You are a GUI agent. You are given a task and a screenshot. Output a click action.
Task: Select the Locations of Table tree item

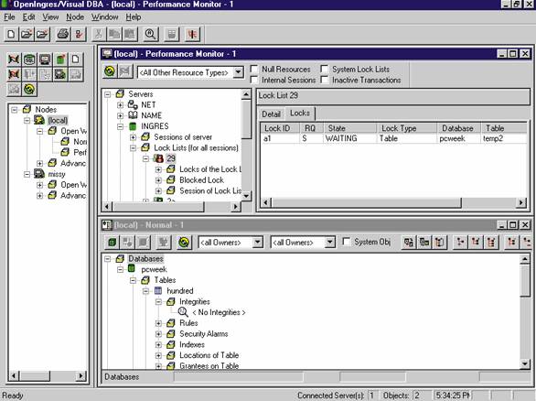209,355
